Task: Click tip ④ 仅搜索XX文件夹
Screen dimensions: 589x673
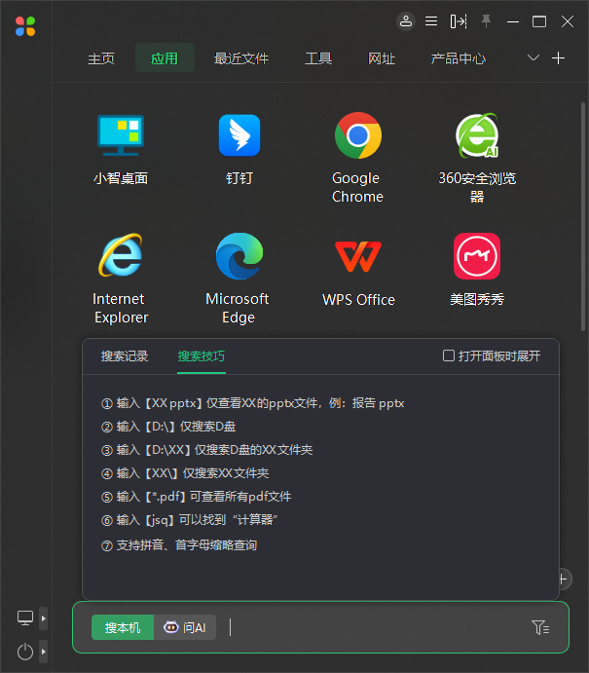Action: click(185, 473)
